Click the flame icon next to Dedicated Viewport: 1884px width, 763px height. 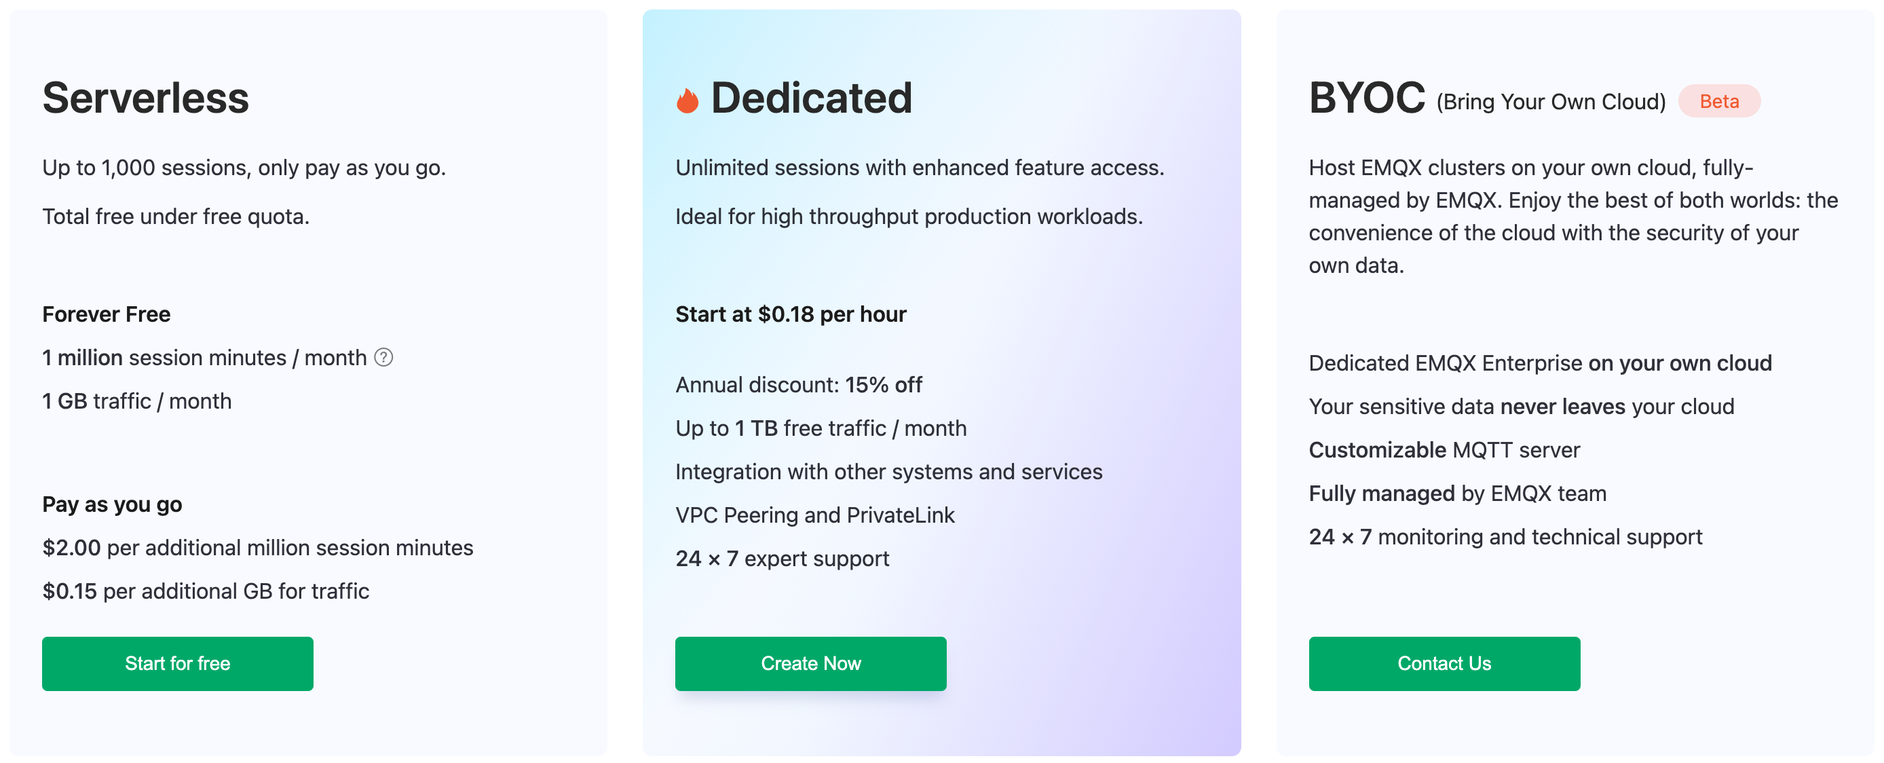coord(687,100)
